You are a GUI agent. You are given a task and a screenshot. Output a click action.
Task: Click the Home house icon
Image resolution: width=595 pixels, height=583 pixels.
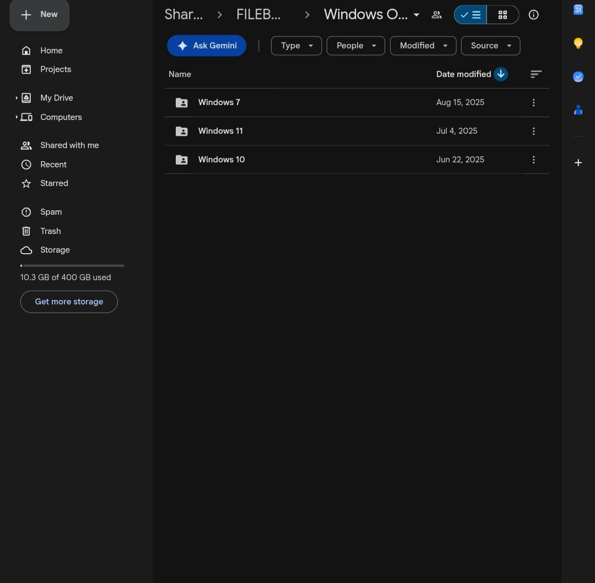26,51
